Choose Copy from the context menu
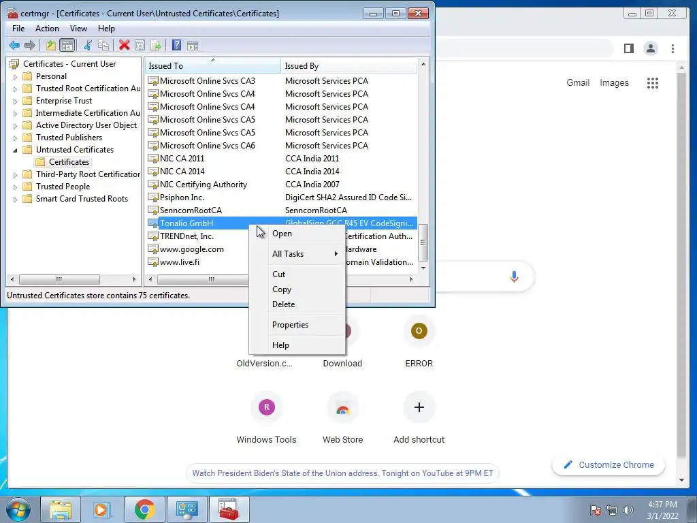697x523 pixels. point(297,289)
